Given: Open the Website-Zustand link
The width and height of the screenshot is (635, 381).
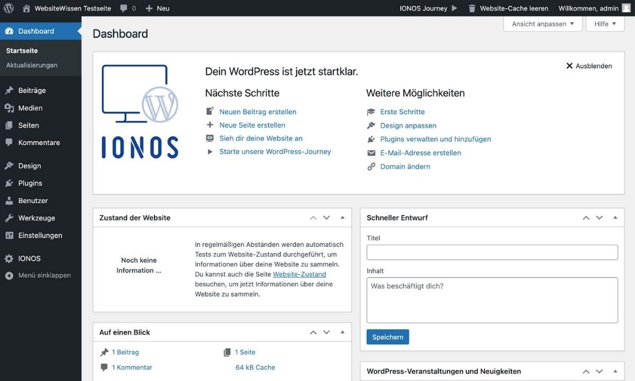Looking at the screenshot, I should (x=300, y=274).
